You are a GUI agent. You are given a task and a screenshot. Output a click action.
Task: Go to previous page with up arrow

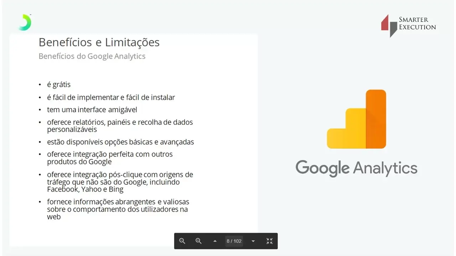(x=215, y=241)
